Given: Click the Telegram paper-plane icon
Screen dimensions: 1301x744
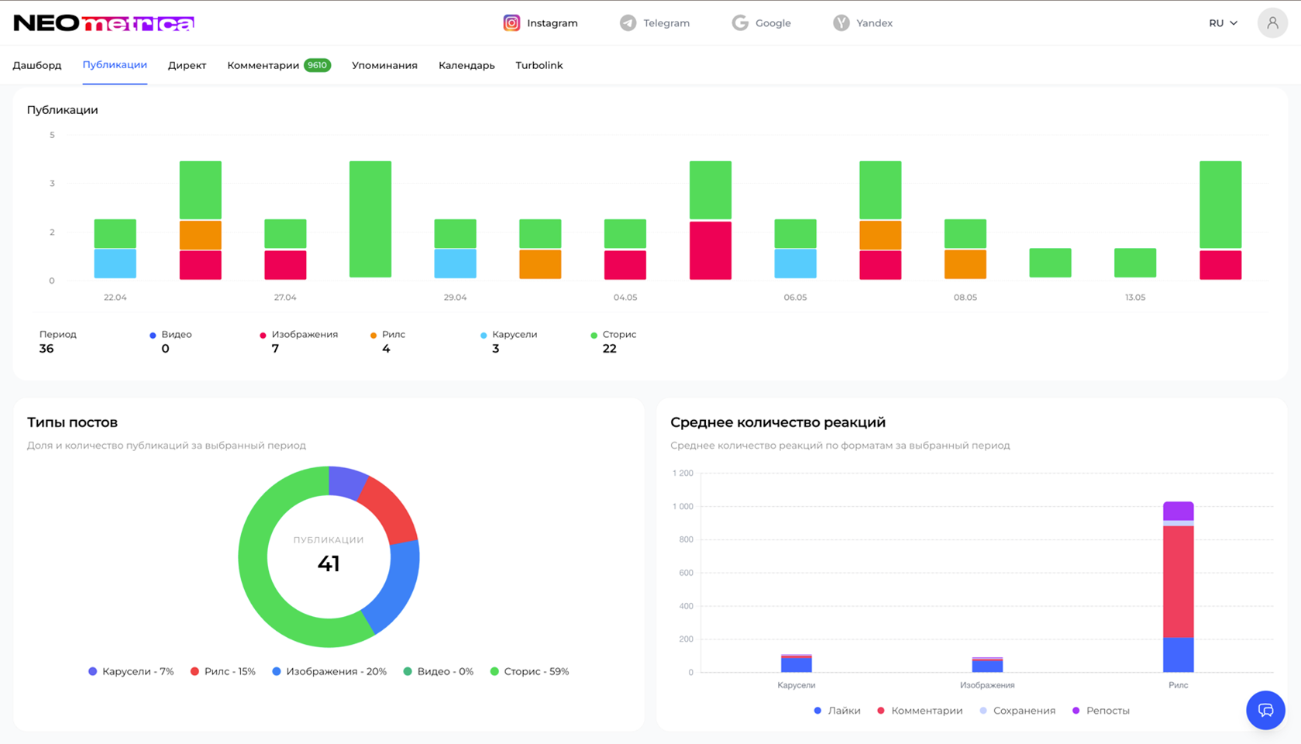Looking at the screenshot, I should [x=628, y=23].
